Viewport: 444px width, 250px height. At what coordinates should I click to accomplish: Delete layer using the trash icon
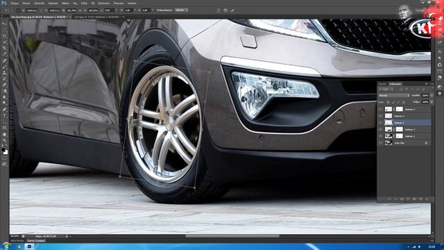(427, 199)
